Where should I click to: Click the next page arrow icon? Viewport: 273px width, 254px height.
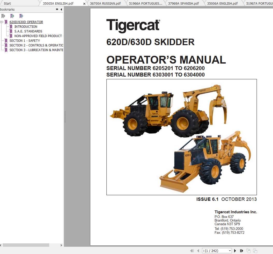click(x=235, y=251)
